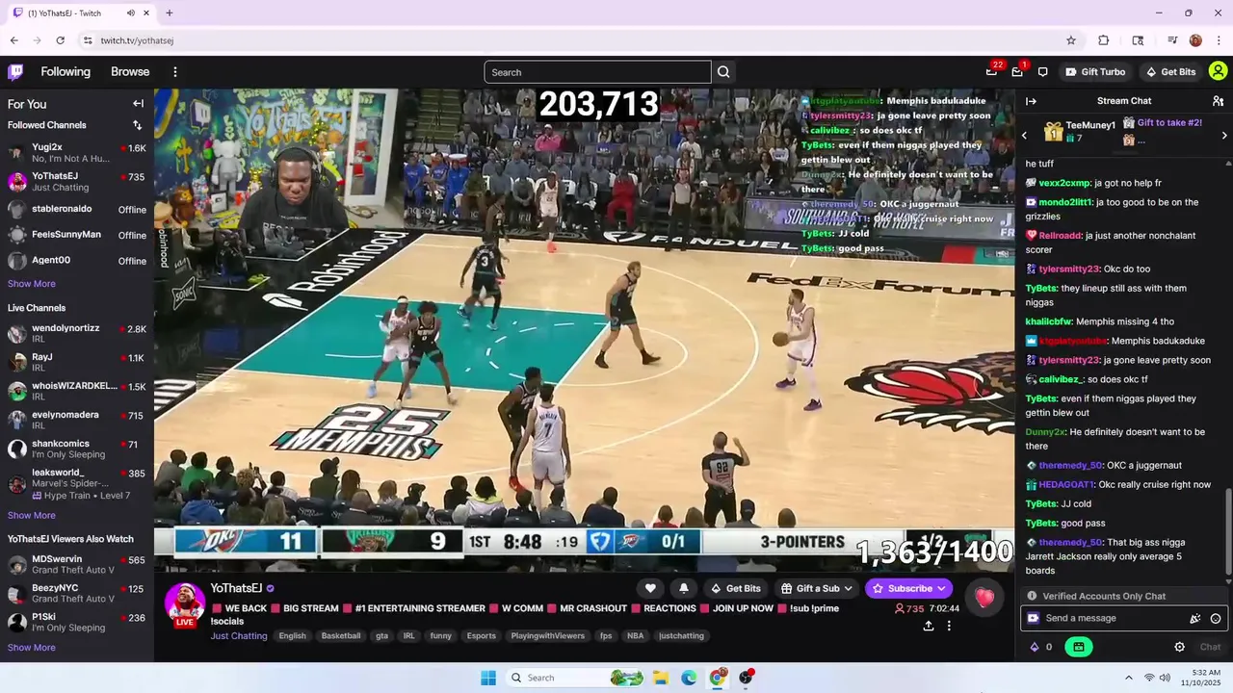
Task: Bookmark this page with the star icon
Action: pyautogui.click(x=1070, y=40)
